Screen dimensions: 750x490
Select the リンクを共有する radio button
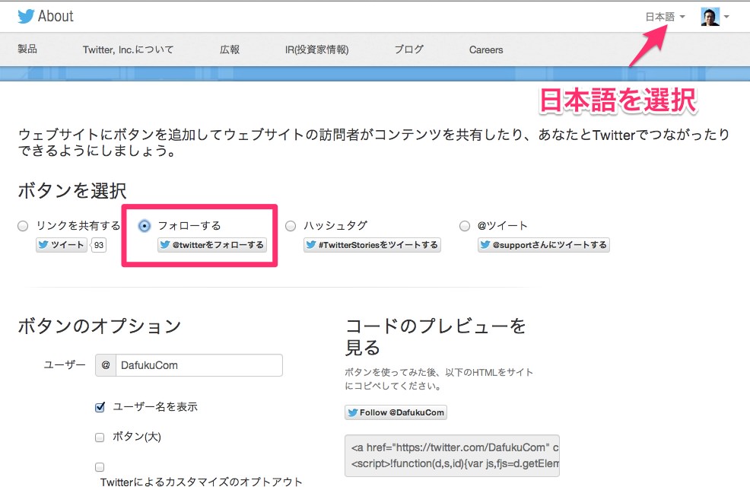tap(23, 226)
